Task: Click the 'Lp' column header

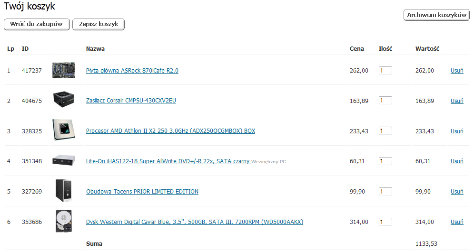Action: [x=10, y=49]
